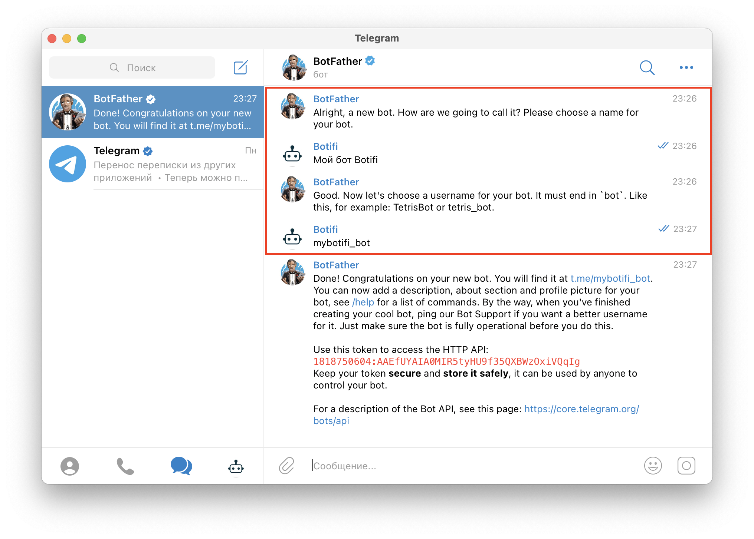Open the bot tab in bottom bar

click(x=236, y=467)
